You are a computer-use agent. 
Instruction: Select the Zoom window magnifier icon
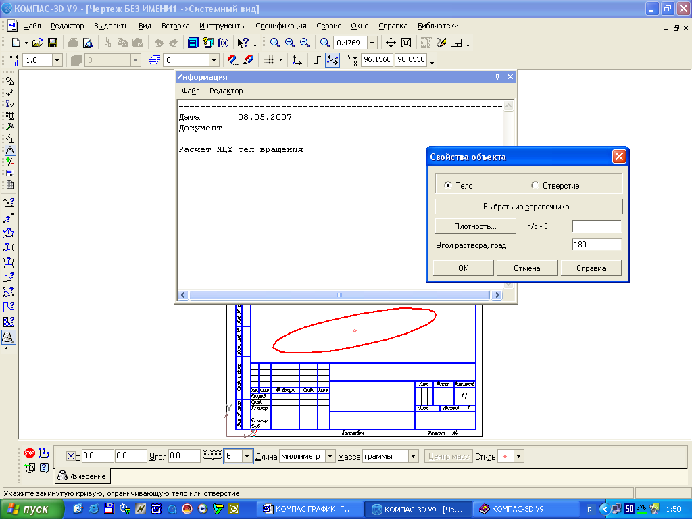(x=275, y=43)
